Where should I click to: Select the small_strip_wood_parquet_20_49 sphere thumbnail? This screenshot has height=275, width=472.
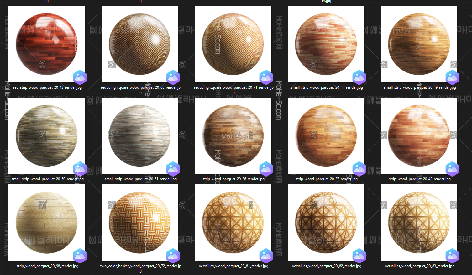click(x=419, y=44)
